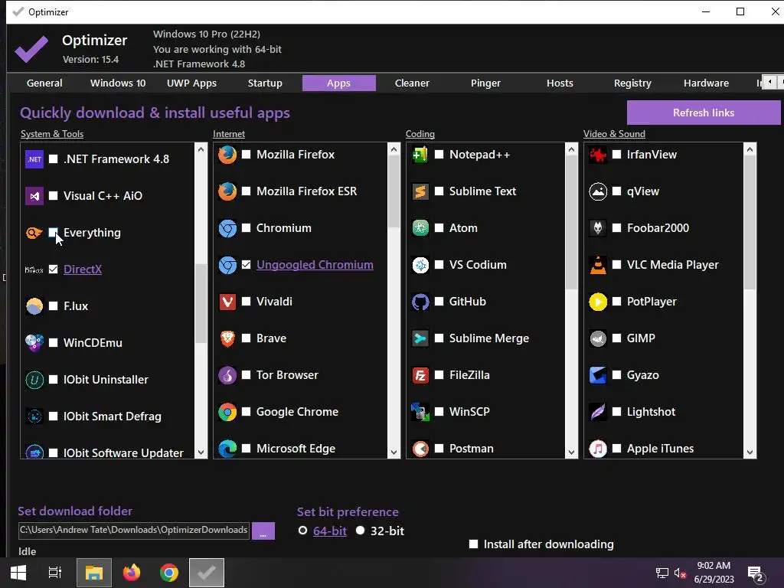
Task: Click the System & Tools list down arrow
Action: pyautogui.click(x=201, y=452)
